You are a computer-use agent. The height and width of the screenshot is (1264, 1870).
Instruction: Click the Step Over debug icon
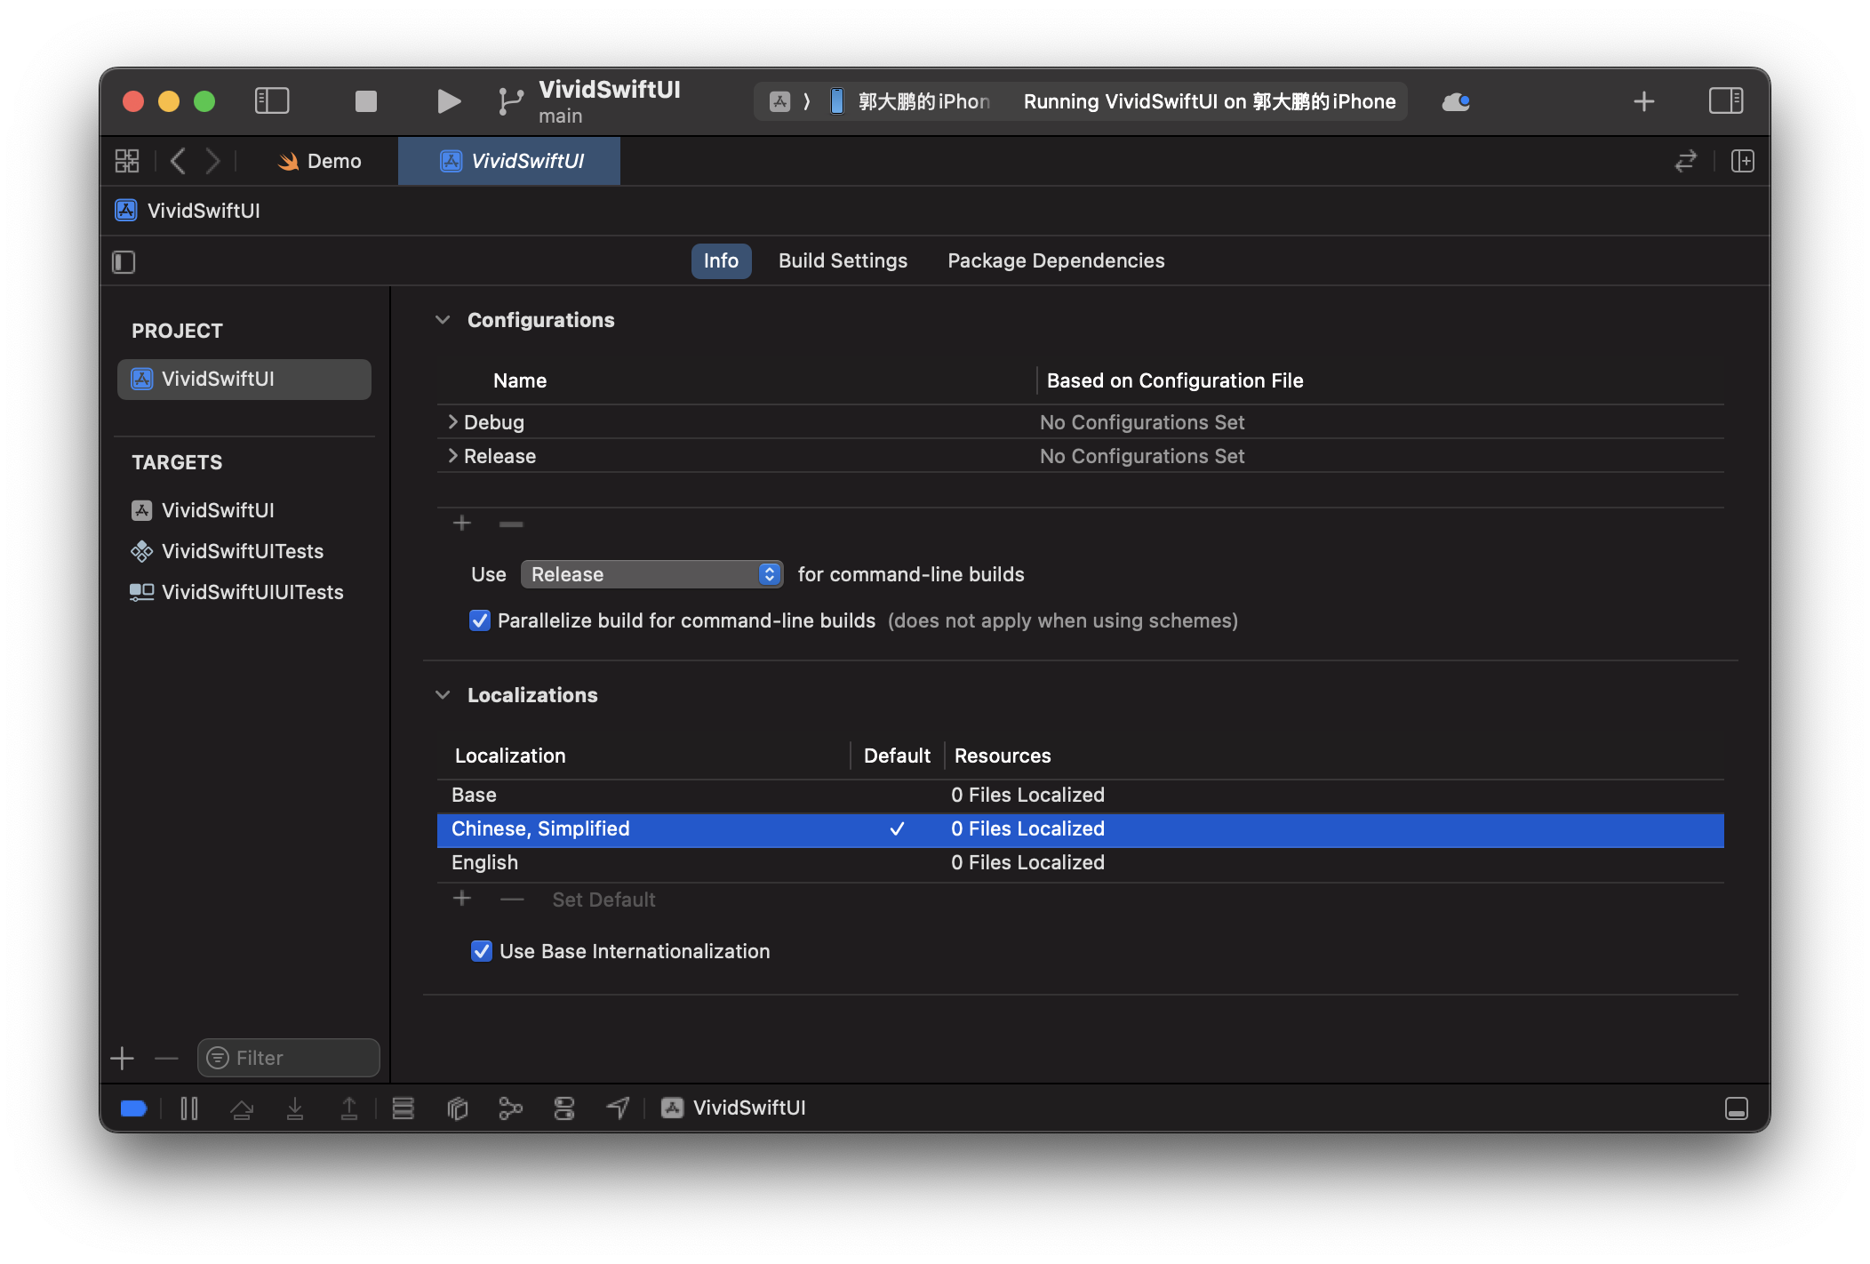(x=242, y=1108)
